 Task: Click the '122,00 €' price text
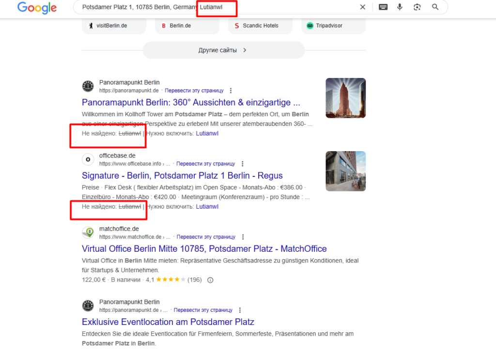pos(93,280)
